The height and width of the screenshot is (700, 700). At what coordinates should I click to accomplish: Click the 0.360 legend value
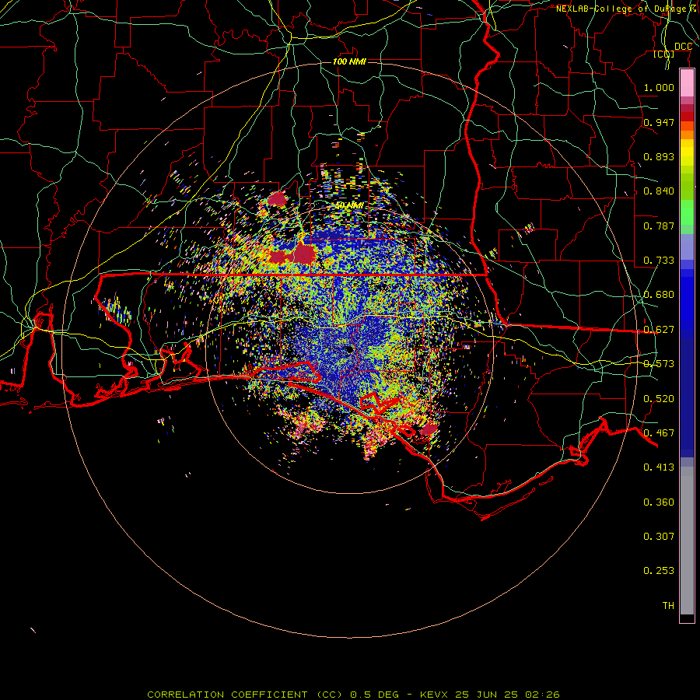[x=659, y=502]
